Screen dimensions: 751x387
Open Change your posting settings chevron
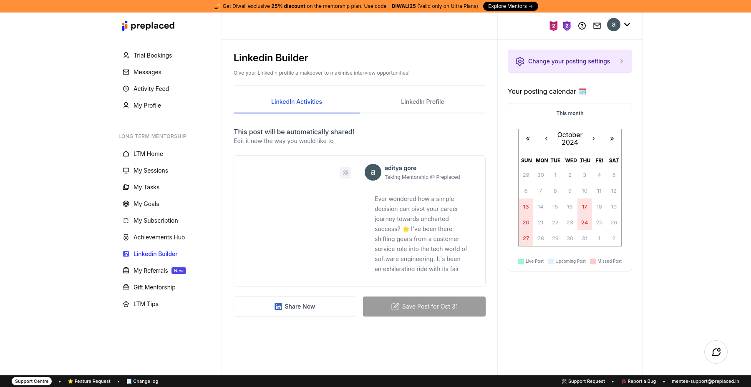622,61
